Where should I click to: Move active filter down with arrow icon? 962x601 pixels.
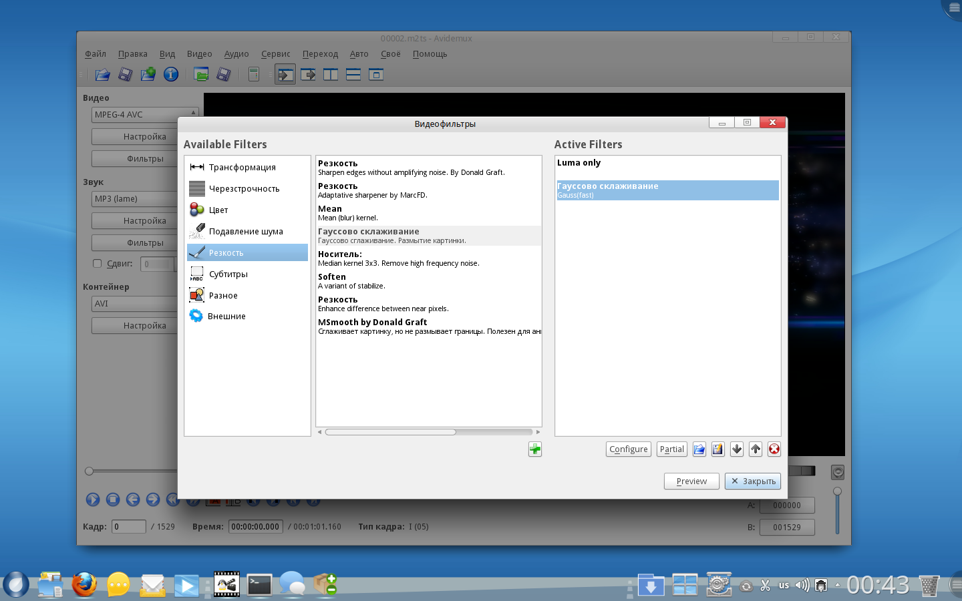coord(736,449)
